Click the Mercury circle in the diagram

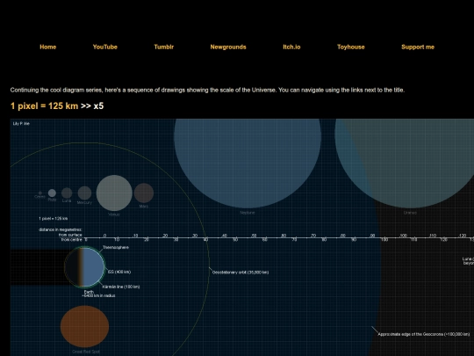coord(84,193)
